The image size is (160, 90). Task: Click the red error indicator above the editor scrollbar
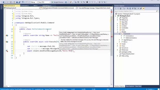[111, 12]
